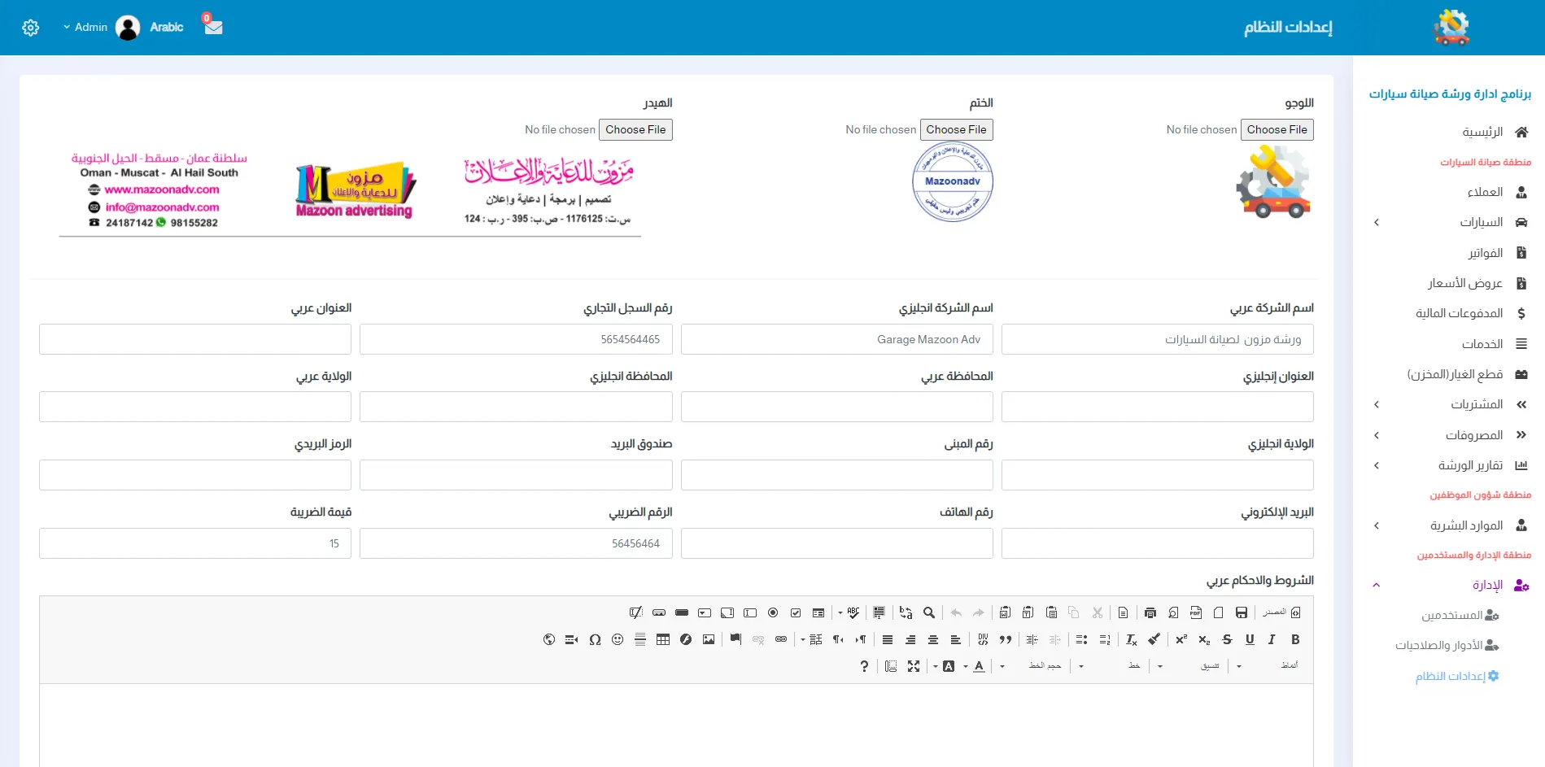The width and height of the screenshot is (1545, 767).
Task: Open العملاء in the sidebar menu
Action: (x=1485, y=192)
